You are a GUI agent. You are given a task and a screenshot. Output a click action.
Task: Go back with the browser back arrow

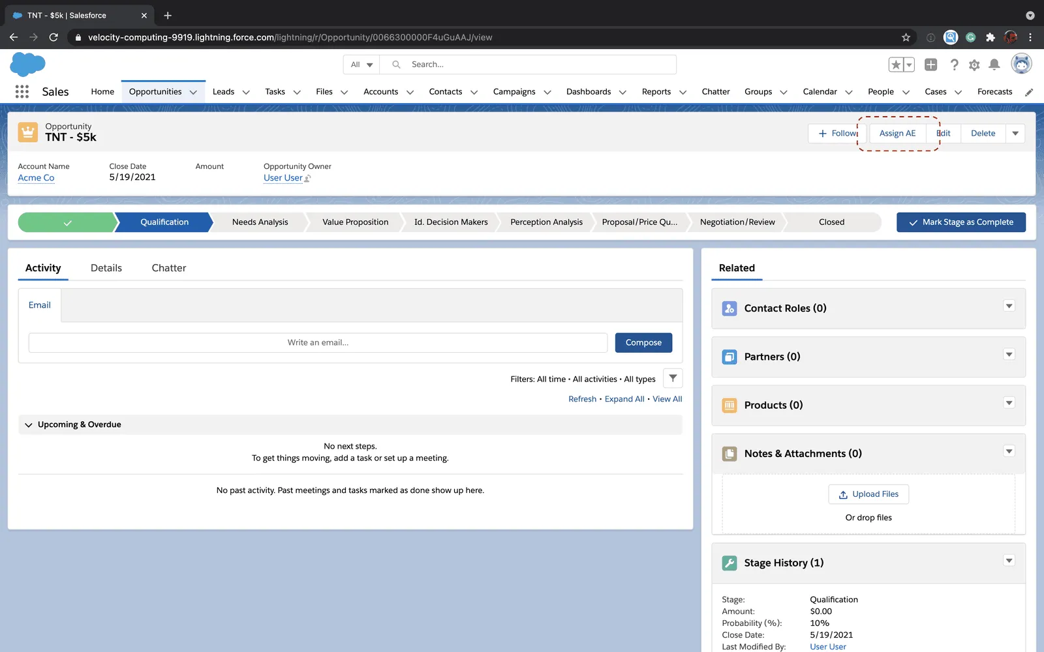[x=14, y=37]
